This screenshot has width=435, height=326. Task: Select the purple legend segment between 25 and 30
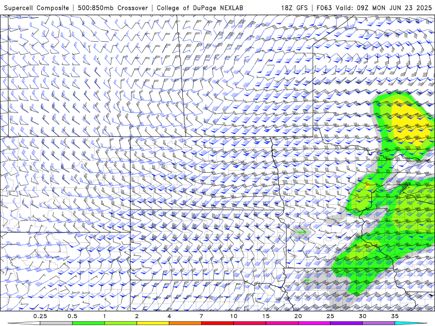click(x=346, y=323)
